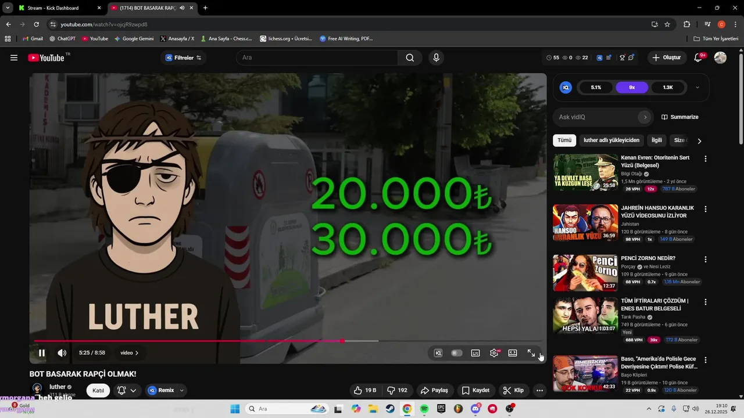Open the player settings gear
744x418 pixels.
pos(494,353)
